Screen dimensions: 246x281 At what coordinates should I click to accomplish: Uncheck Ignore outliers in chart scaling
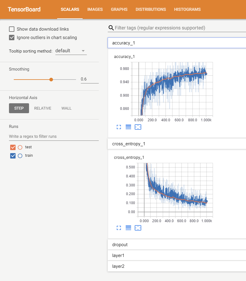coord(12,38)
